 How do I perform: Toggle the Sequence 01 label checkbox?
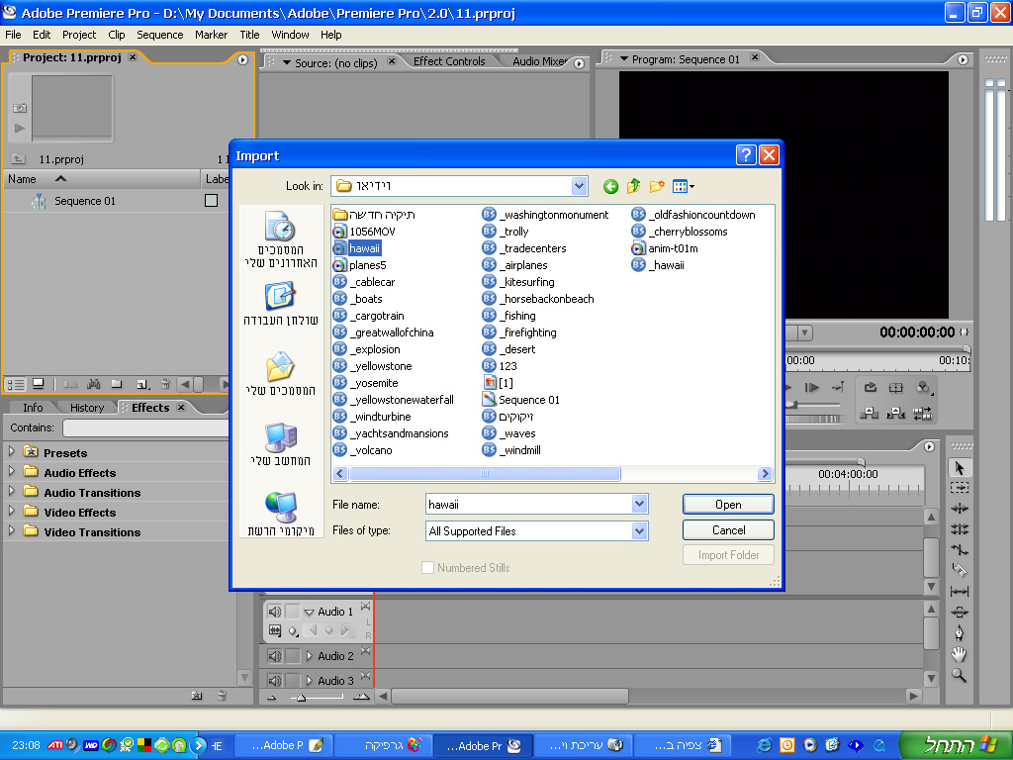point(211,201)
